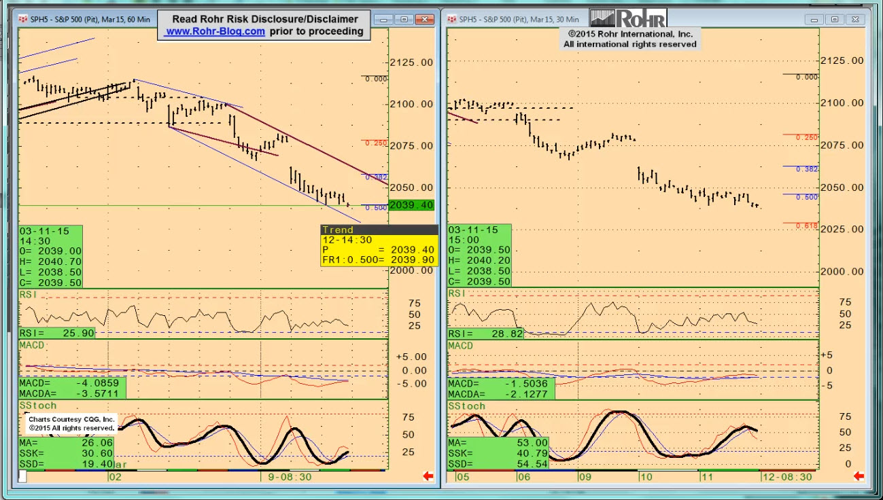
Task: Close the 30 Min S&P 500 chart
Action: (856, 20)
